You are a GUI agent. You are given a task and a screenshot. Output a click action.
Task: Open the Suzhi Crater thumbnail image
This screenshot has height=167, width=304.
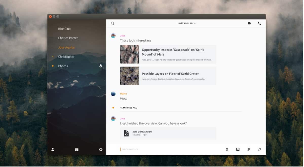coord(129,76)
